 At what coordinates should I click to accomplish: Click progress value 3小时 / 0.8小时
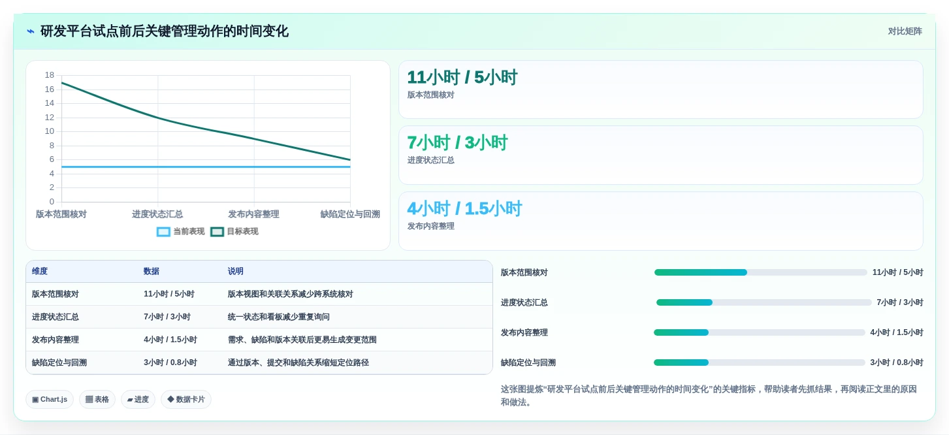tap(897, 362)
